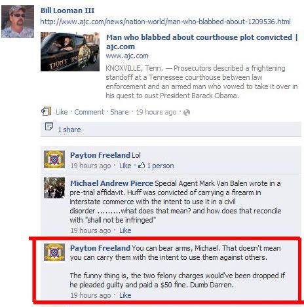Open 'Man who blabbed about courthouse plot' headline

click(x=202, y=42)
